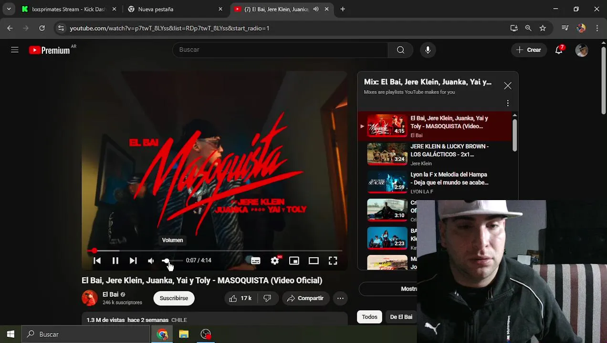Open the YouTube hamburger guide menu

pyautogui.click(x=15, y=50)
